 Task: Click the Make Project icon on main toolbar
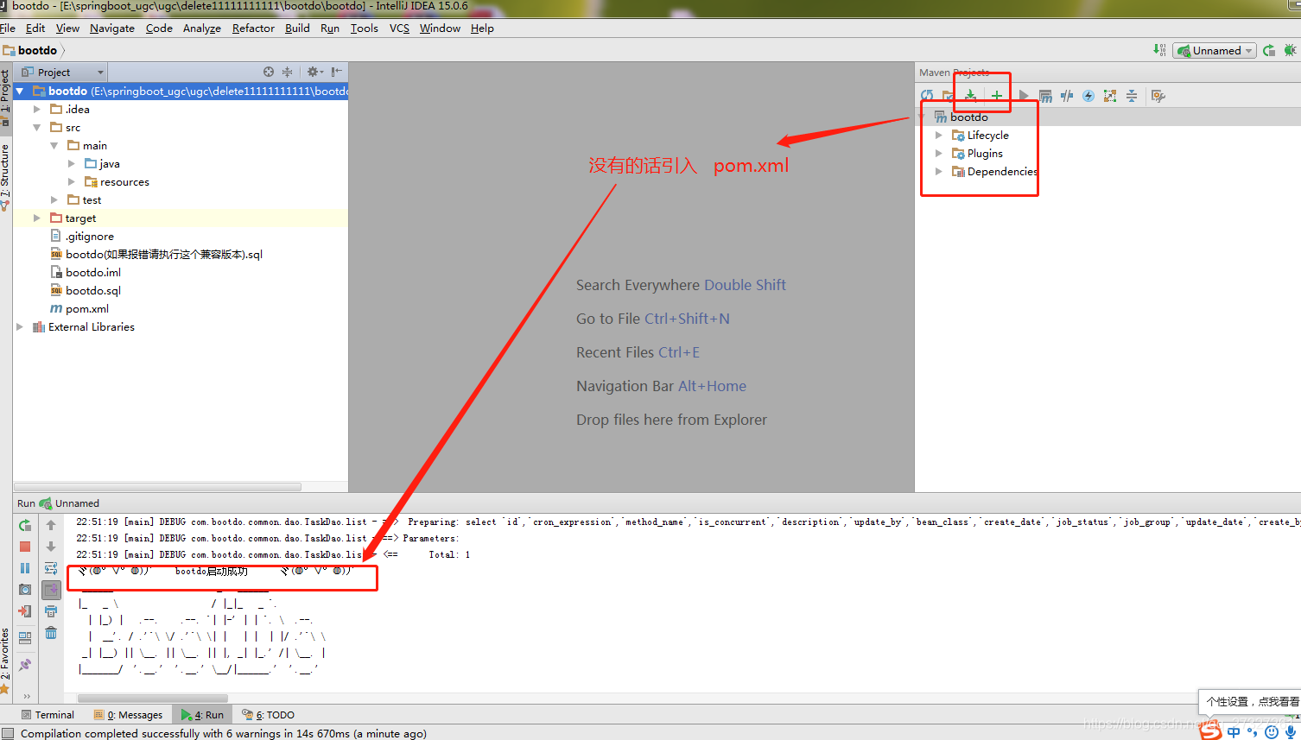tap(1159, 50)
